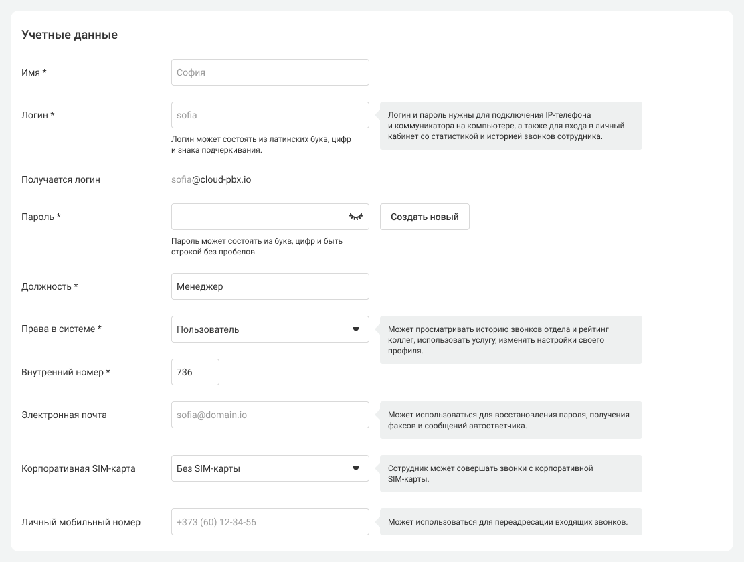The width and height of the screenshot is (744, 562).
Task: Select the Должность field with Менеджер
Action: pos(270,286)
